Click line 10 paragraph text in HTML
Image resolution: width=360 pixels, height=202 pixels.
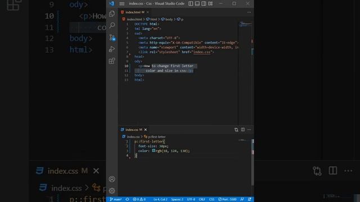coord(166,66)
